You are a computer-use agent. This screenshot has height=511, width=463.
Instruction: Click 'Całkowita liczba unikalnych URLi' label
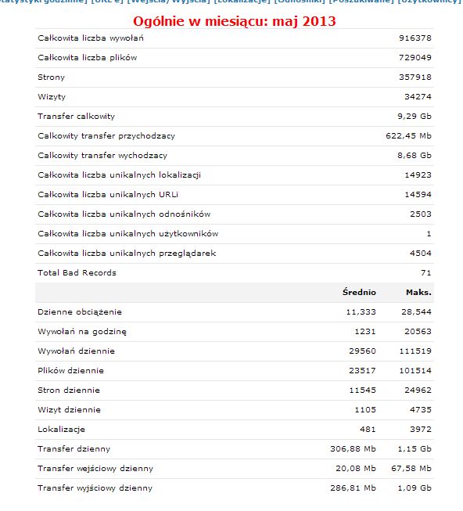pos(108,195)
